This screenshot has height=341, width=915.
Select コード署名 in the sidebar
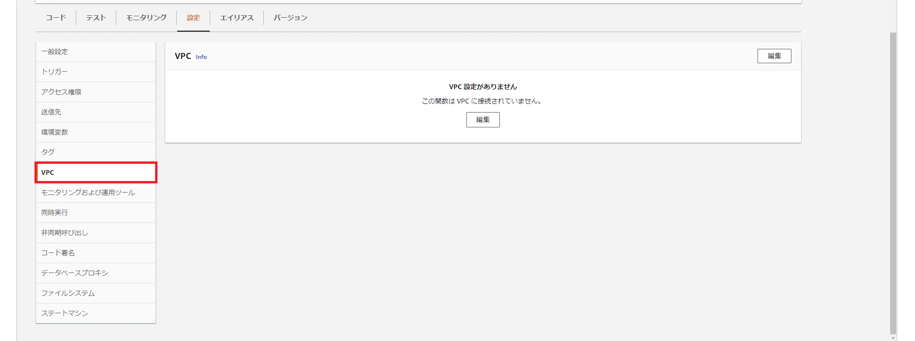(96, 253)
